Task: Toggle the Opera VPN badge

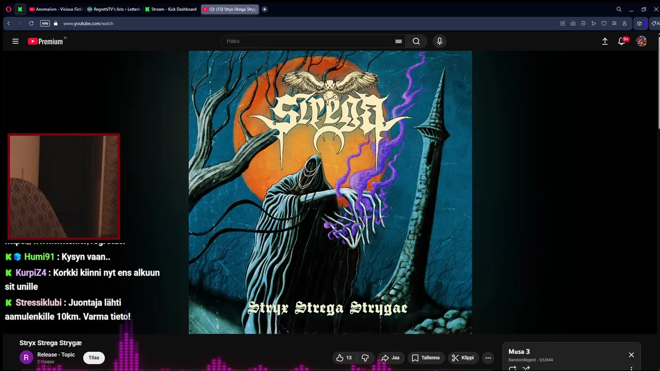Action: coord(45,23)
